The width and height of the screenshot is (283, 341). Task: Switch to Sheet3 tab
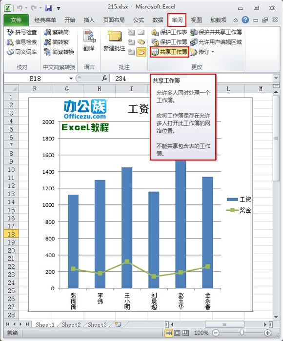click(x=97, y=325)
